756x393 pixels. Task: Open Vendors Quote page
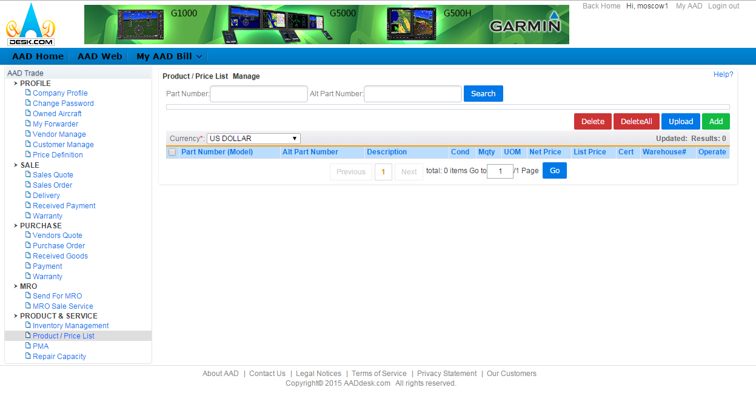(x=58, y=236)
